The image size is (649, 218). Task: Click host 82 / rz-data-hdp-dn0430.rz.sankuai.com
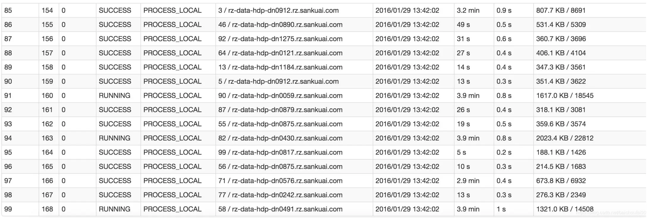[280, 138]
